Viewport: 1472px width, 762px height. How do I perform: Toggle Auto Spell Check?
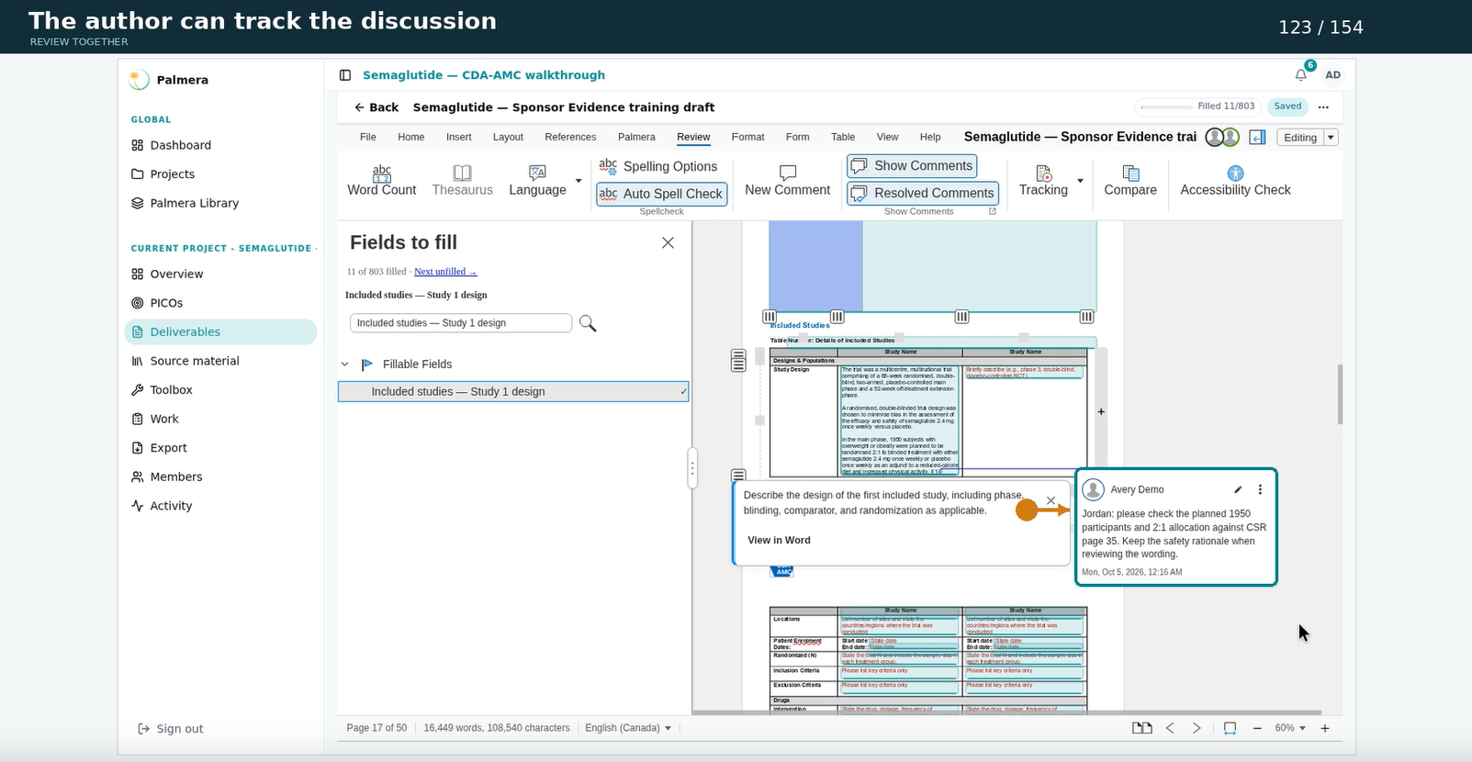(662, 194)
